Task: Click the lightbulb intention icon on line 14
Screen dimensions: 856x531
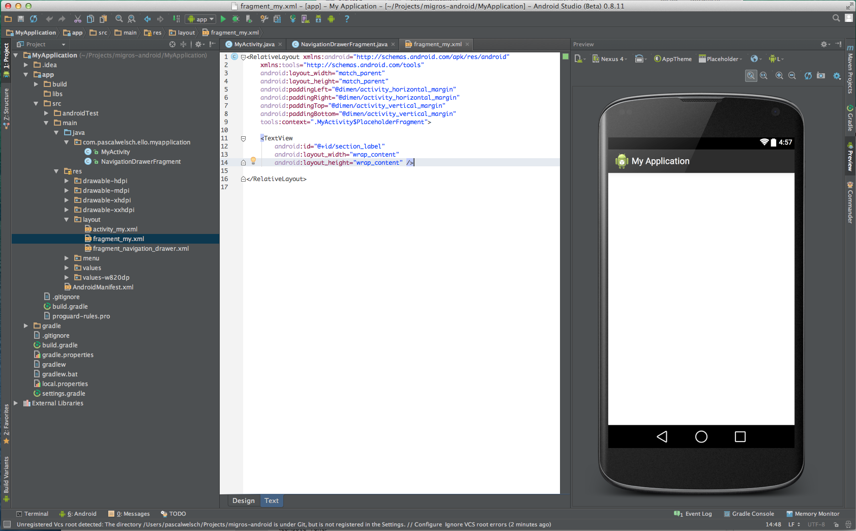Action: click(x=253, y=161)
